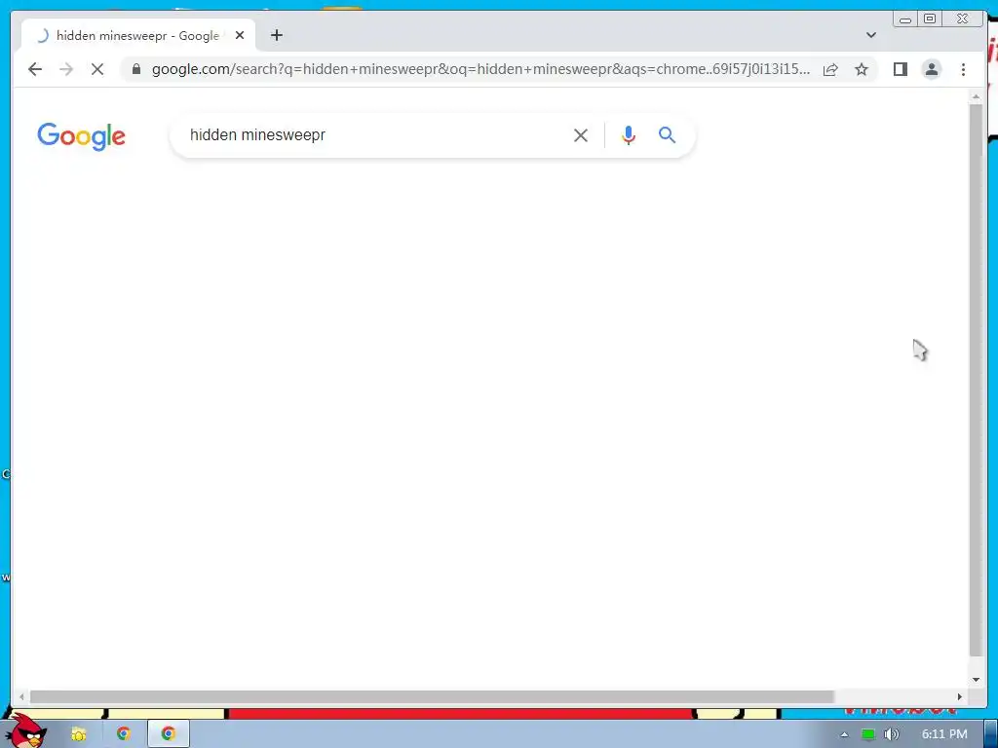998x748 pixels.
Task: Click in the hidden minesweepr search field
Action: [375, 134]
